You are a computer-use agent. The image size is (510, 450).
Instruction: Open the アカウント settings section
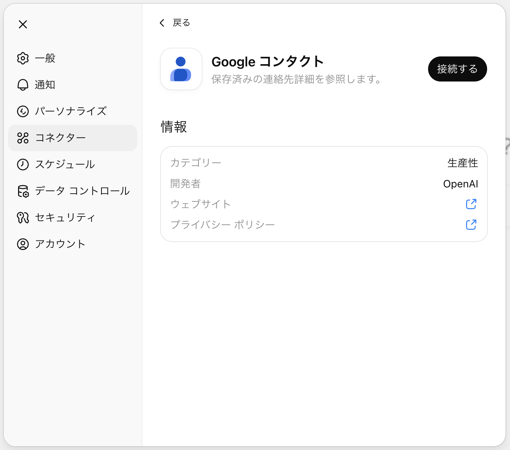tap(73, 244)
